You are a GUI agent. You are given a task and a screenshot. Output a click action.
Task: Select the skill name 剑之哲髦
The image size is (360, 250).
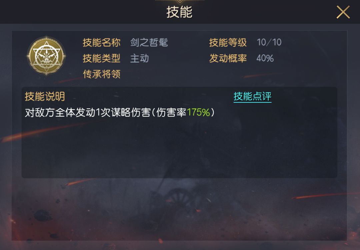point(149,42)
